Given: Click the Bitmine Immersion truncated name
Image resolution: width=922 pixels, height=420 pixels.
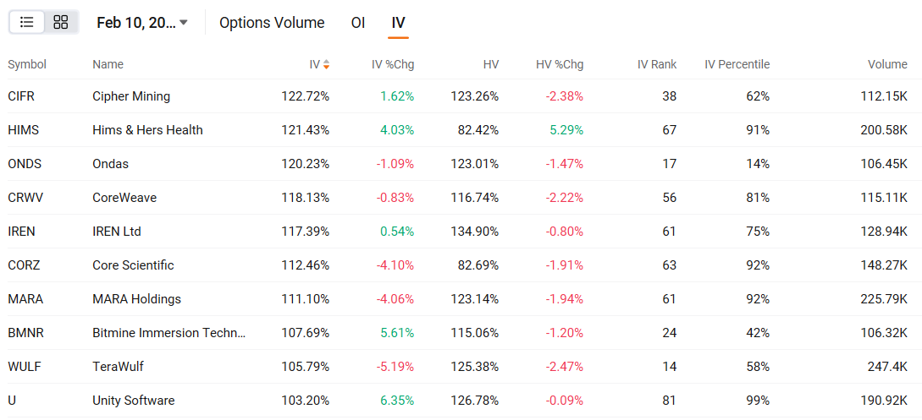Looking at the screenshot, I should [x=168, y=333].
